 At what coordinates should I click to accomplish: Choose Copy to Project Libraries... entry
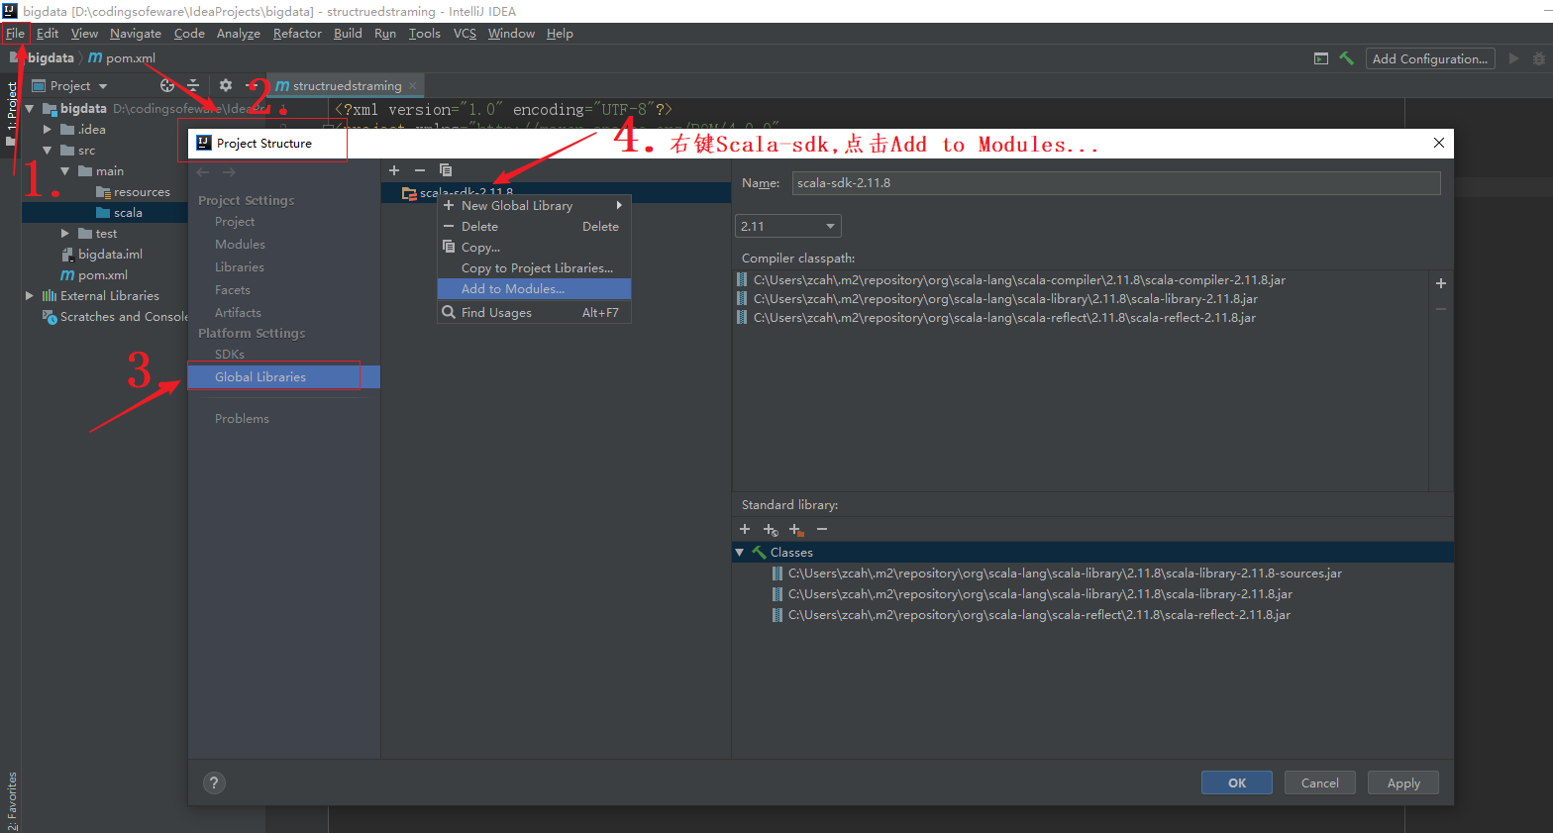pyautogui.click(x=534, y=268)
